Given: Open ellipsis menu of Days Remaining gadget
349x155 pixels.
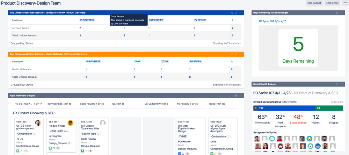Looking at the screenshot, I should 341,13.
